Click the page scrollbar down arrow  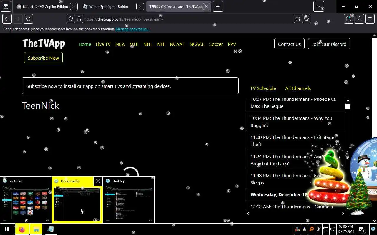pos(374,221)
